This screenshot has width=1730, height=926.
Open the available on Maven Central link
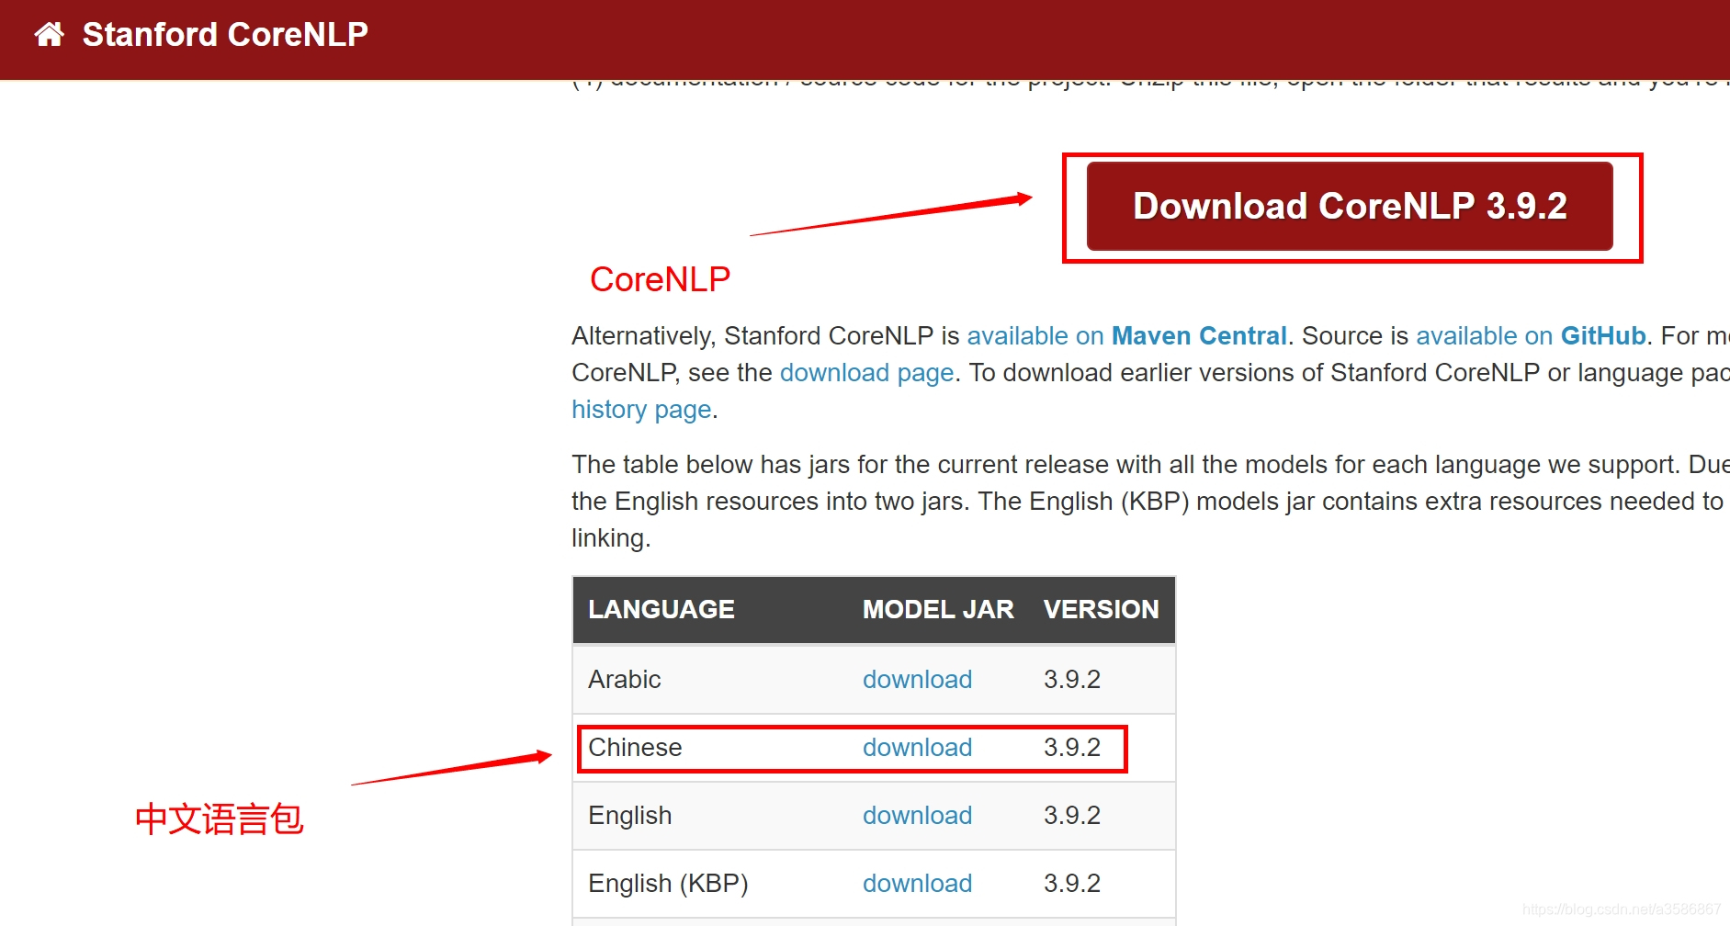pos(1126,336)
